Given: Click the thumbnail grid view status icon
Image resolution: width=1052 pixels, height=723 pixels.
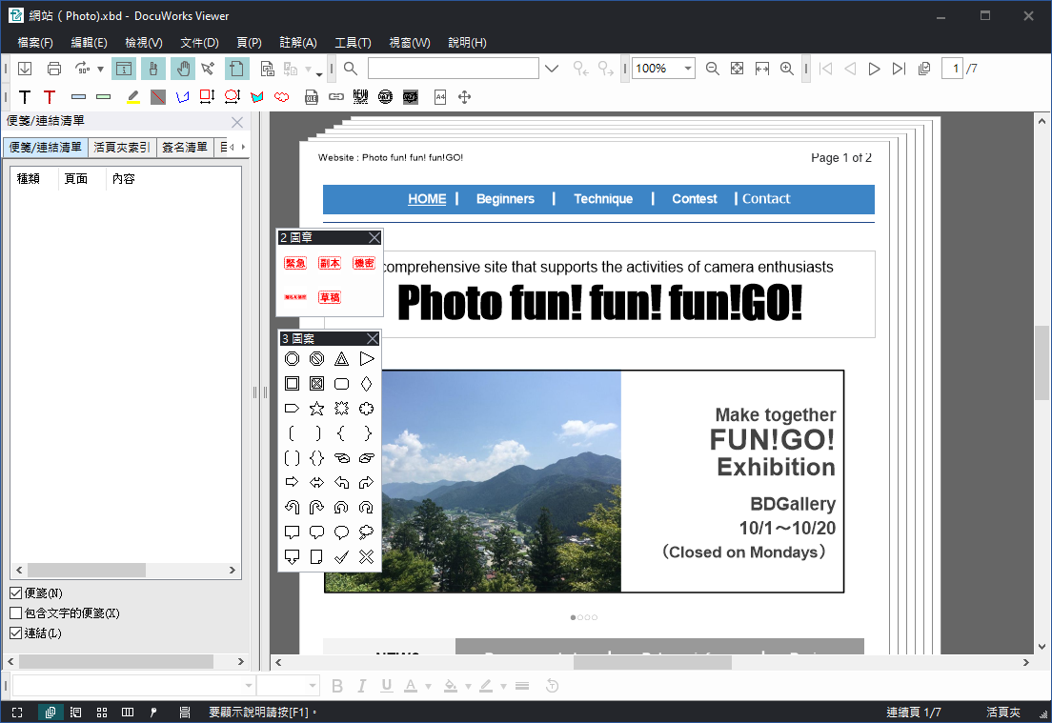Looking at the screenshot, I should coord(102,713).
